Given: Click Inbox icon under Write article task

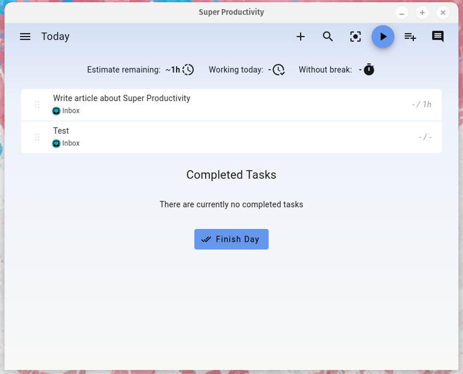Looking at the screenshot, I should (x=56, y=111).
